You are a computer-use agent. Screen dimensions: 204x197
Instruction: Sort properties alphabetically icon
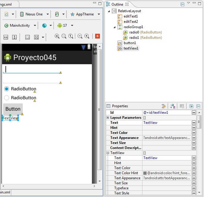[x=173, y=106]
